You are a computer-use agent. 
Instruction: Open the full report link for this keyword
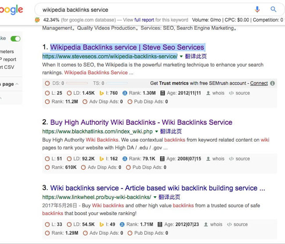(144, 20)
